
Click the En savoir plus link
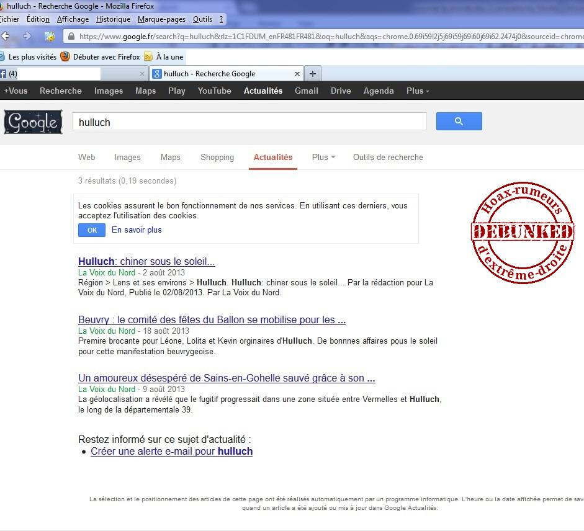pos(137,230)
